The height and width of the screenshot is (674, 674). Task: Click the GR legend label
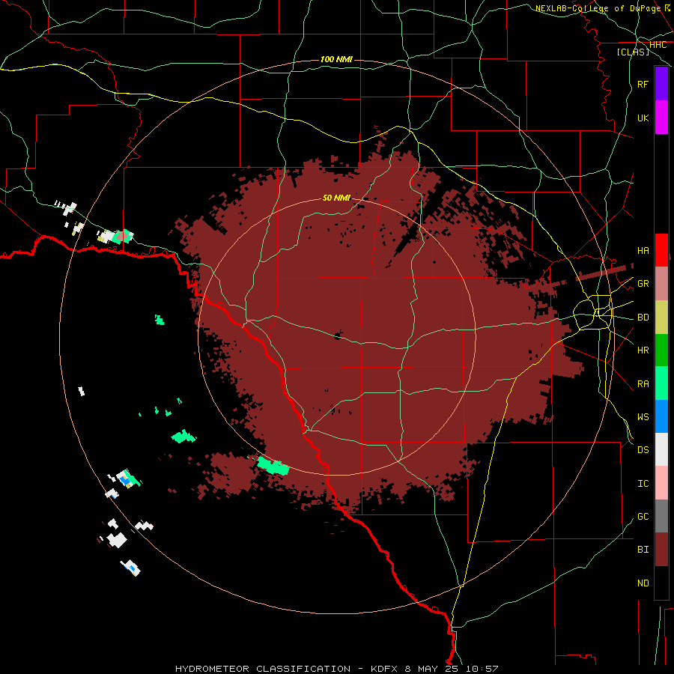[x=643, y=284]
